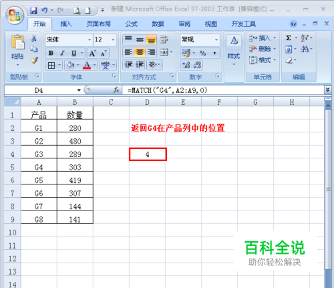Clear contents with the eraser icon

coord(289,60)
